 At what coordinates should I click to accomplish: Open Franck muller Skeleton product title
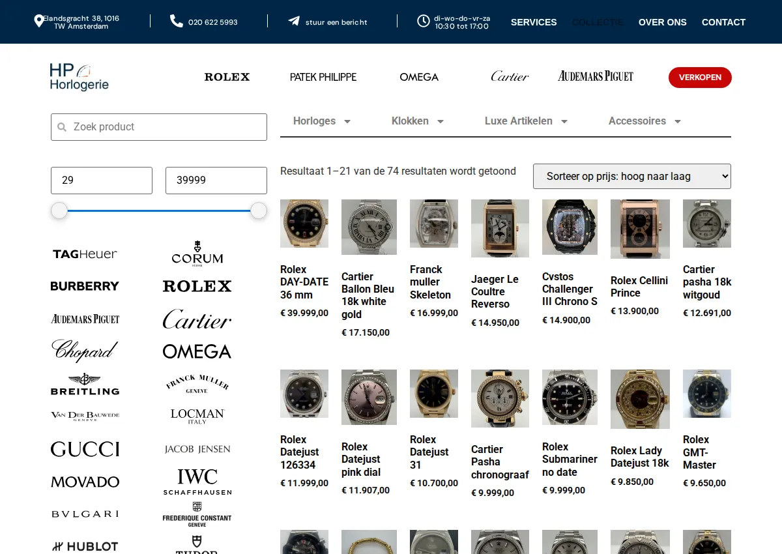(431, 282)
